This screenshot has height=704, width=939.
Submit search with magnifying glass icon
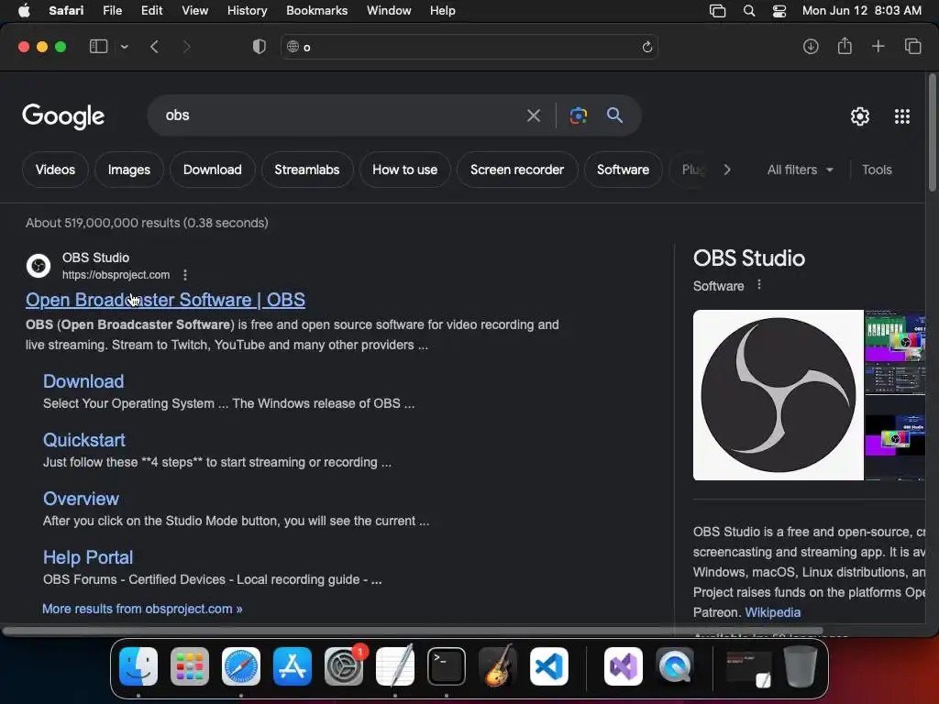pos(614,115)
